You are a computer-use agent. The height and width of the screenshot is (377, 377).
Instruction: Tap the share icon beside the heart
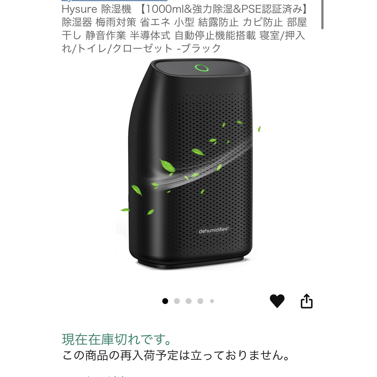[x=306, y=301]
